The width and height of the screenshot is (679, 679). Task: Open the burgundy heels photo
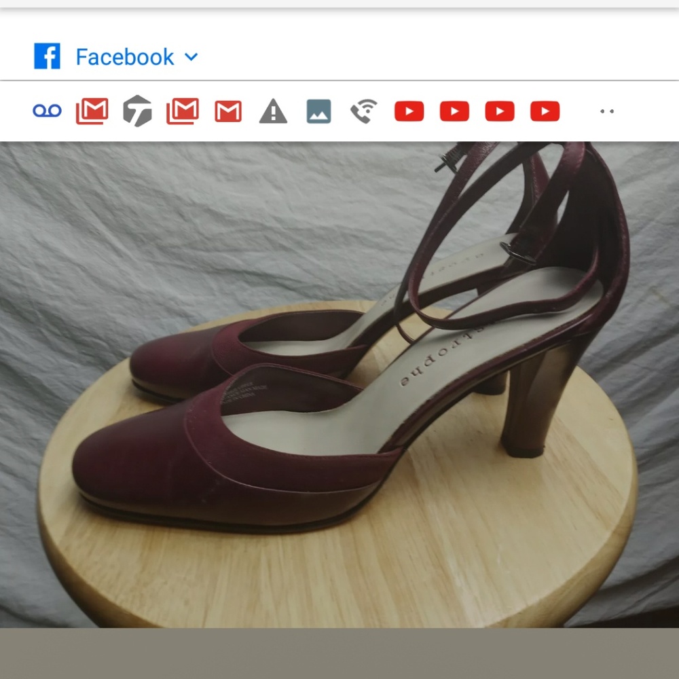click(x=339, y=384)
